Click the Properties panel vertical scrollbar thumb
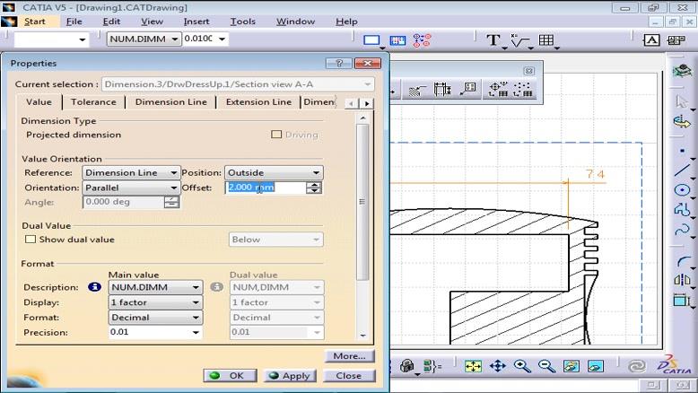Screen dimensions: 698x393 [x=362, y=202]
